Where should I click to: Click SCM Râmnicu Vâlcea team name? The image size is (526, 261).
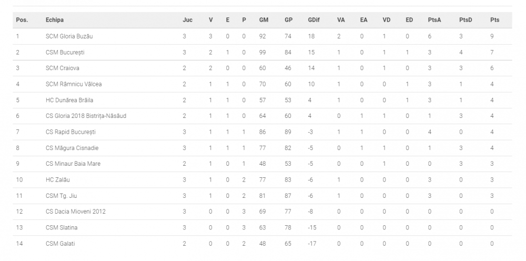coord(74,84)
